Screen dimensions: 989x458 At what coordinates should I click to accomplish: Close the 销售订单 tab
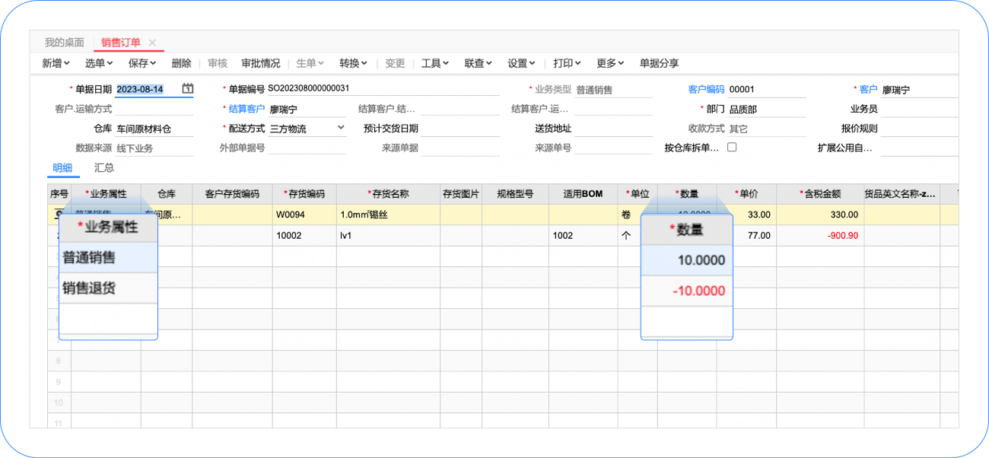click(152, 43)
